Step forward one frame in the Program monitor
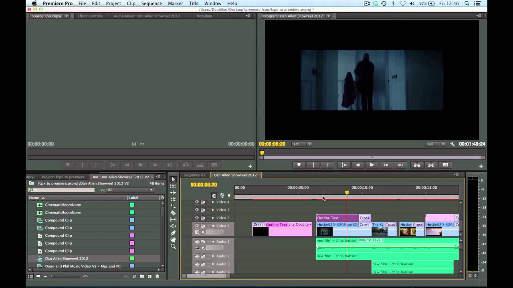 [386, 165]
